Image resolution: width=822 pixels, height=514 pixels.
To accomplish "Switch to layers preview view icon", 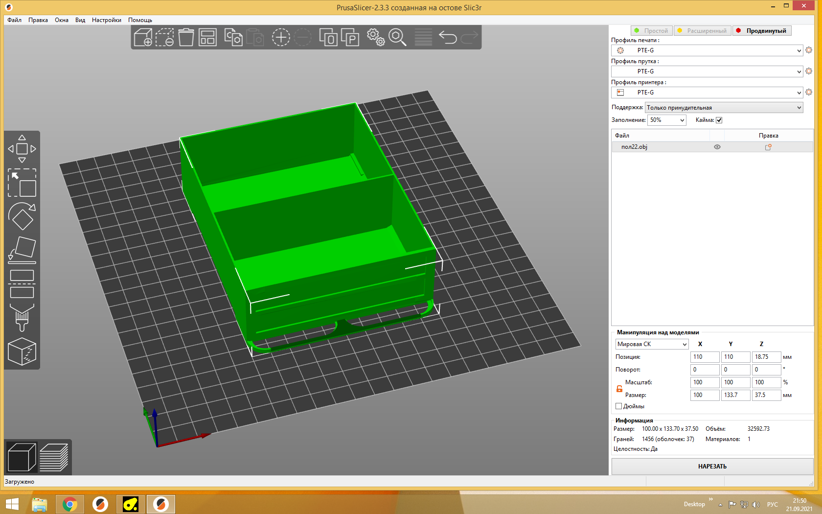I will pos(54,457).
